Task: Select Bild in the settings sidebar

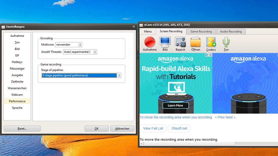Action: click(x=17, y=49)
